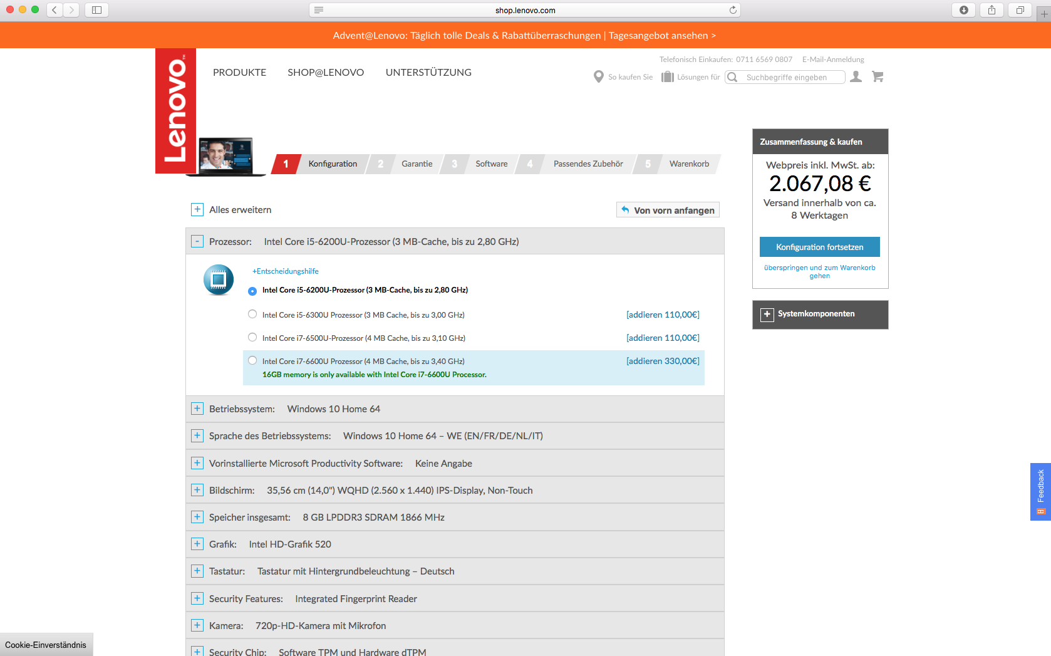1051x656 pixels.
Task: Open a new tab with plus icon
Action: pyautogui.click(x=1044, y=13)
